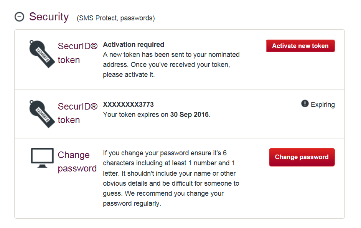Collapse the Security section with the minus icon
This screenshot has height=228, width=361.
pyautogui.click(x=19, y=17)
